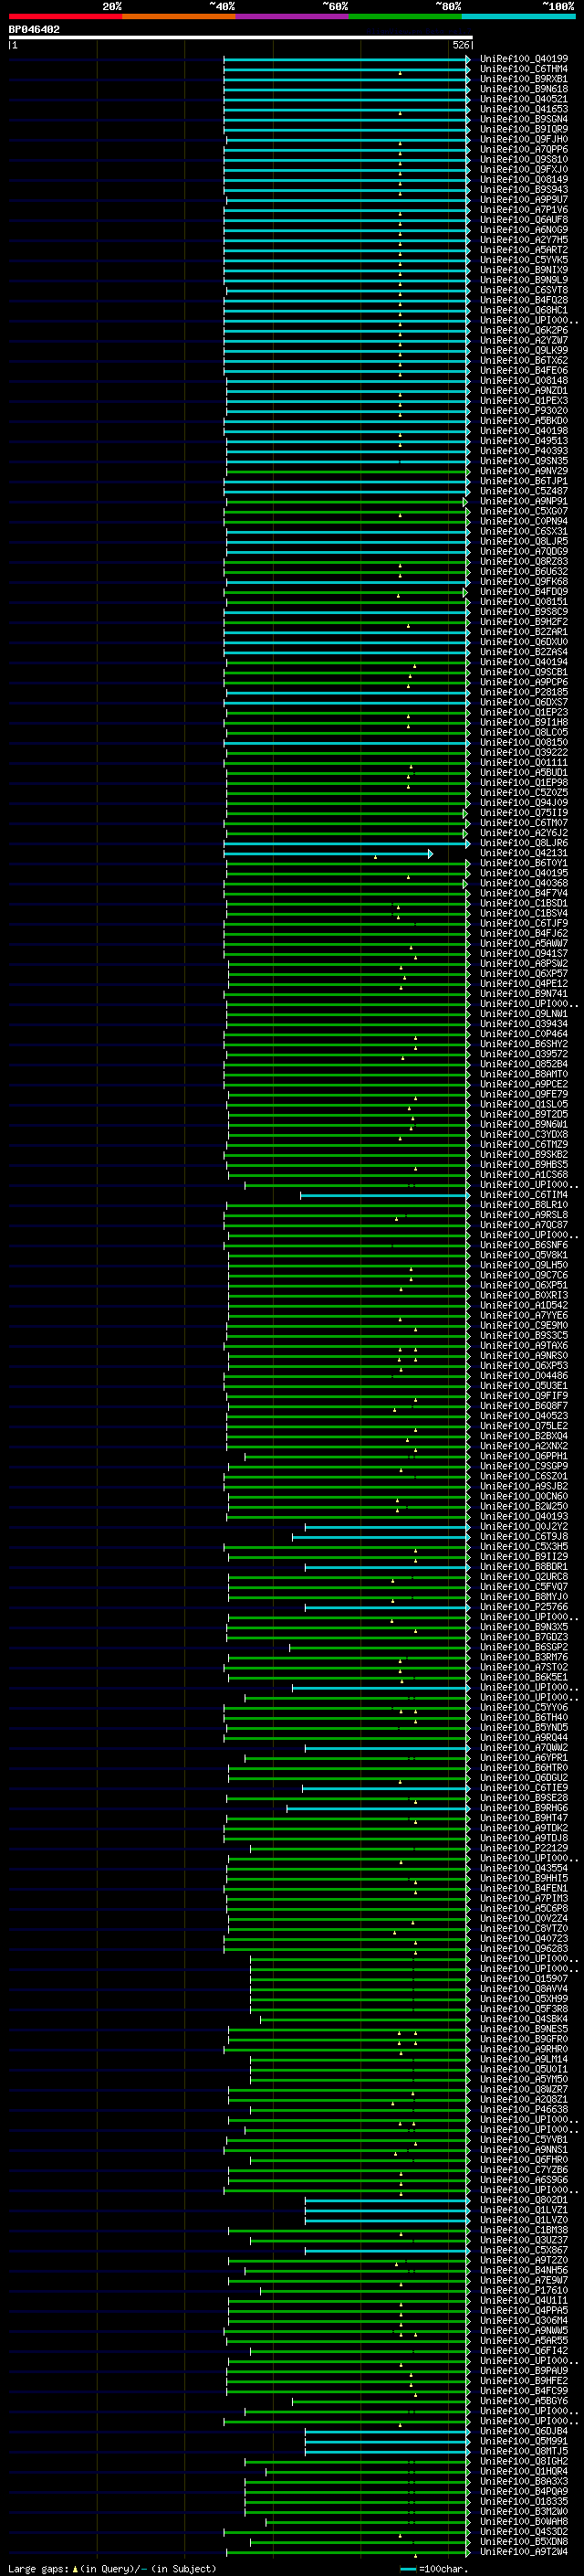Click label UniRef100_Q6FI42

tap(524, 2351)
